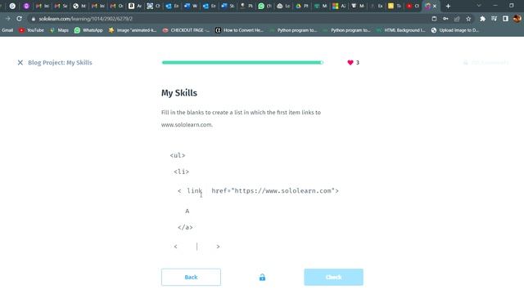Toggle the browser side panel
This screenshot has height=294, width=524.
[505, 19]
